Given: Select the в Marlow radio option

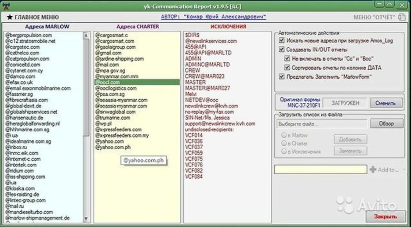Looking at the screenshot, I should coord(284,135).
